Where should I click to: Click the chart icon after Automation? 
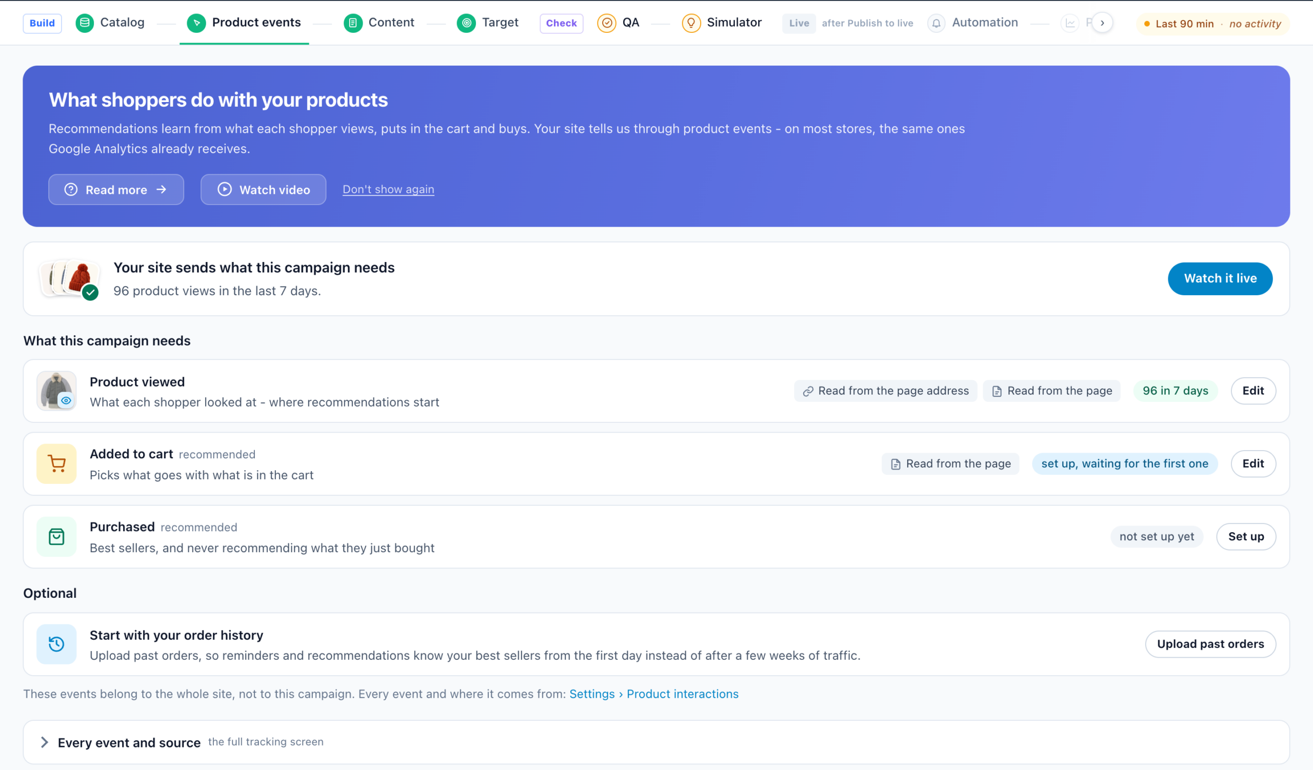click(1070, 23)
